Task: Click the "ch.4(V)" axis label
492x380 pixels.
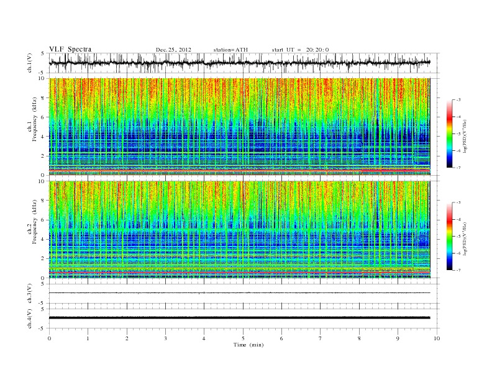Action: pyautogui.click(x=30, y=319)
